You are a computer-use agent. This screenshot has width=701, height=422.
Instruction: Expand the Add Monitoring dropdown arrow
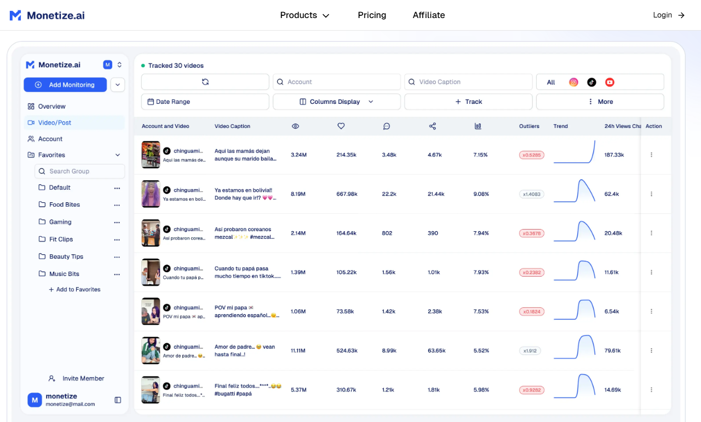point(117,85)
